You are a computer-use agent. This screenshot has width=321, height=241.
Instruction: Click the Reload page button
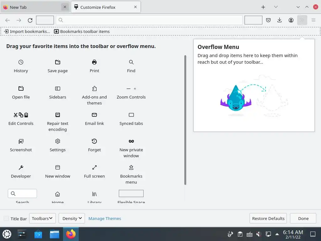tap(30, 20)
